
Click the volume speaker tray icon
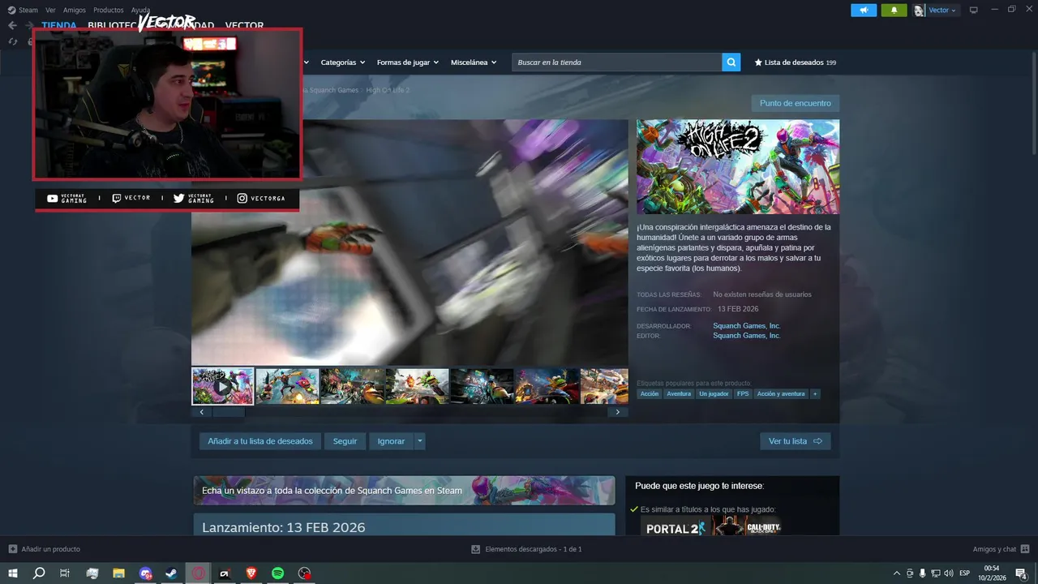click(949, 573)
